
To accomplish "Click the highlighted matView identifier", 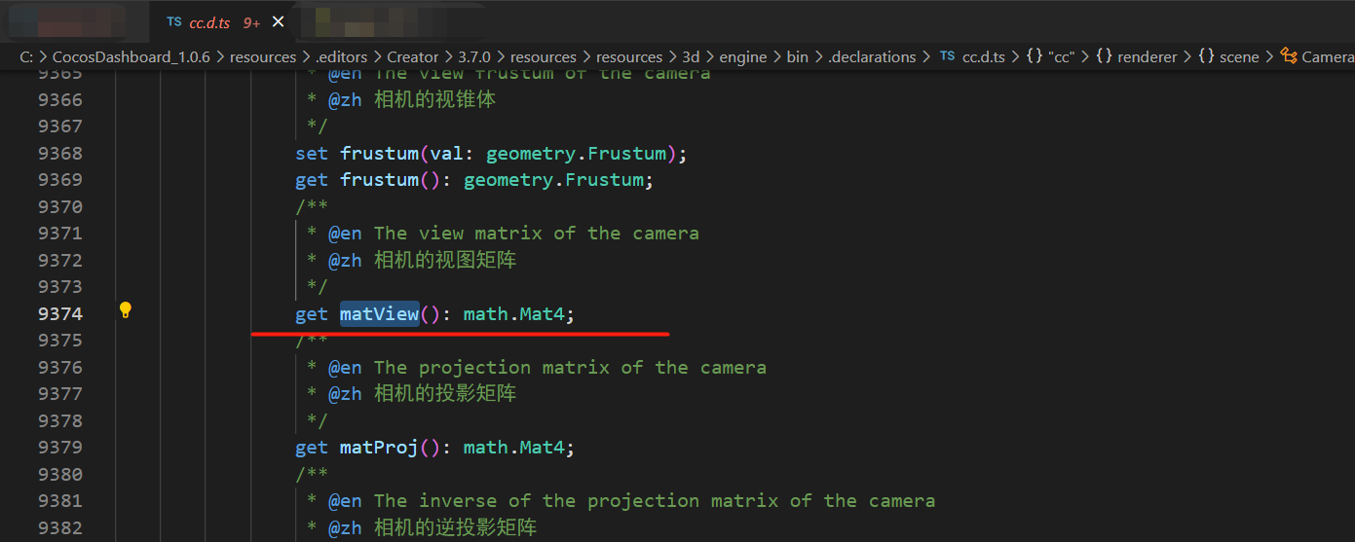I will tap(379, 313).
